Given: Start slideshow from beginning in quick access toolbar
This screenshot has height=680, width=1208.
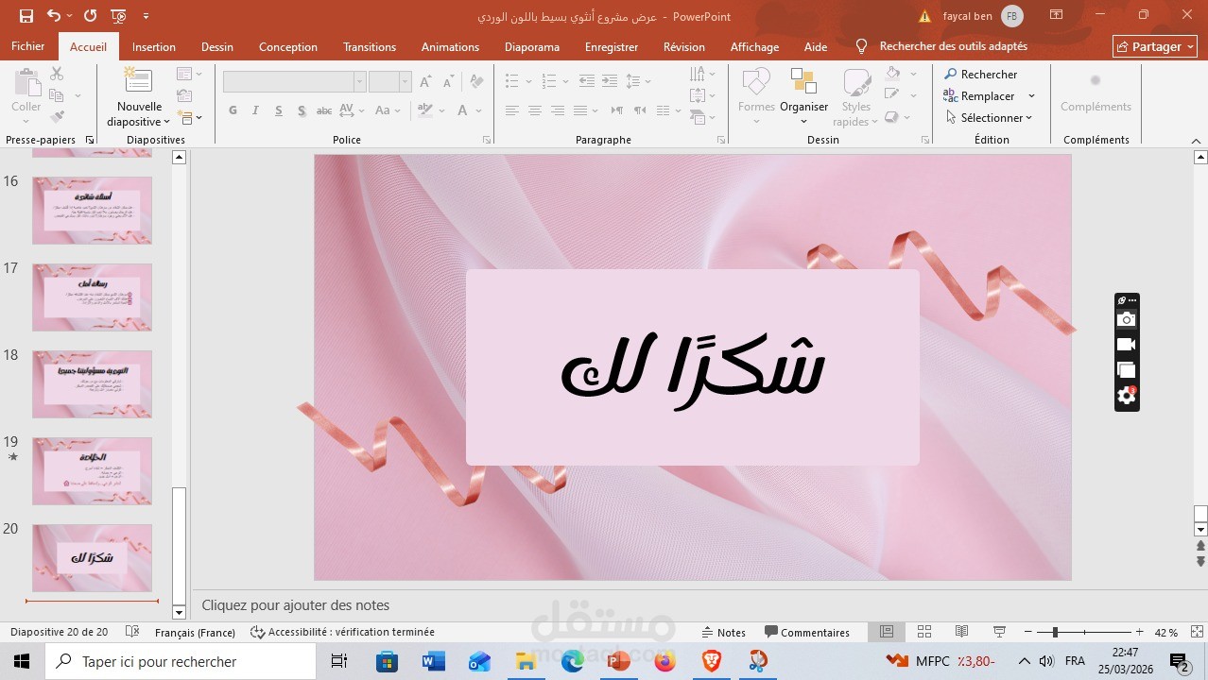Looking at the screenshot, I should point(118,16).
